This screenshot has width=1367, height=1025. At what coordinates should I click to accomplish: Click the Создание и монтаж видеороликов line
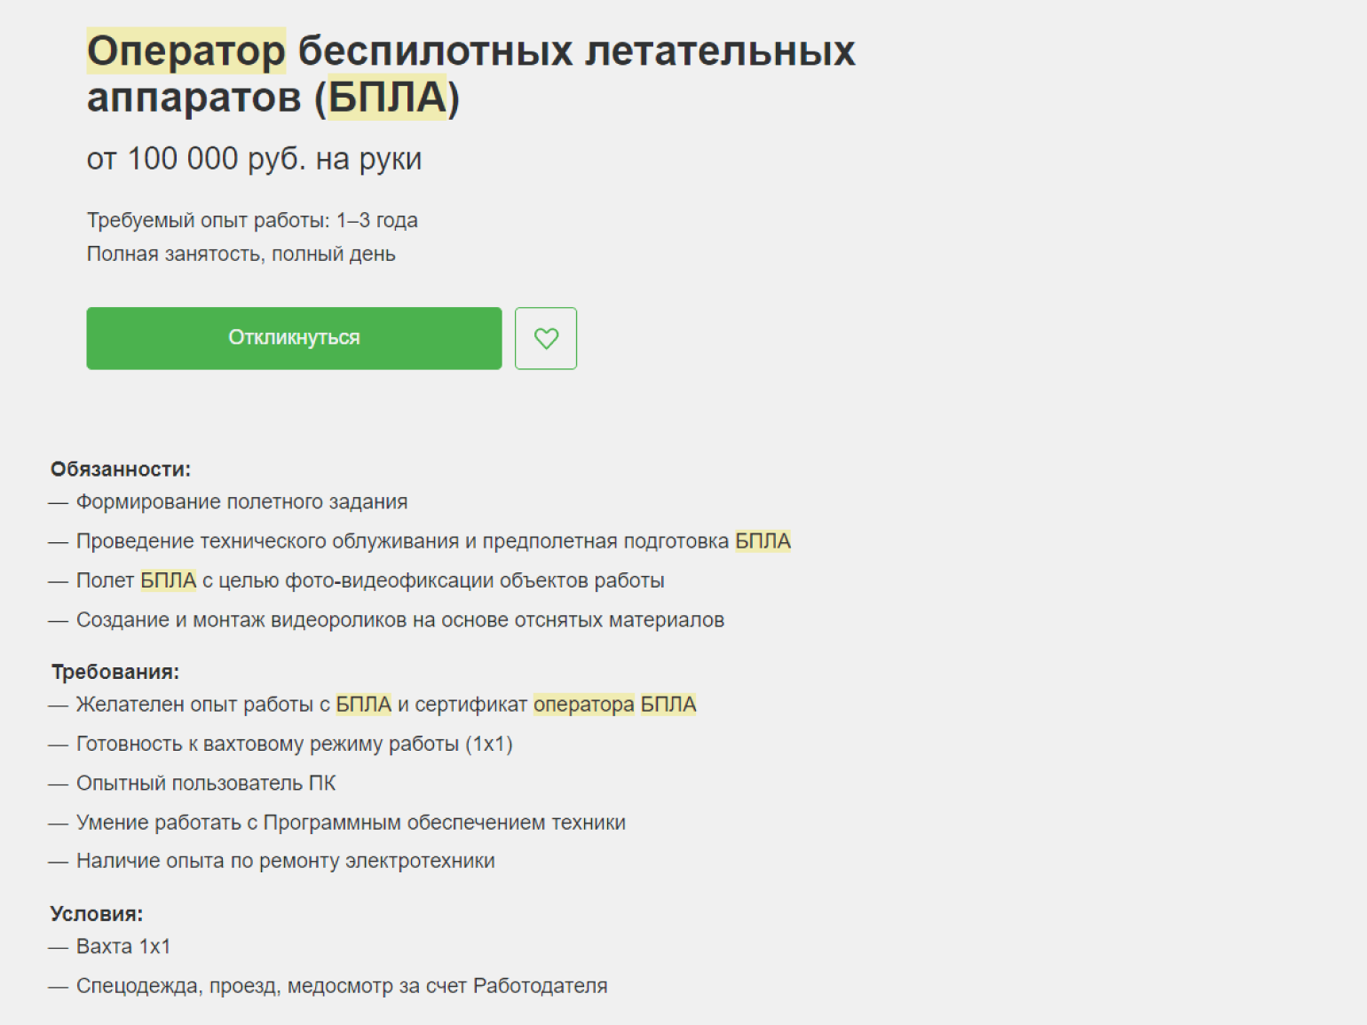click(399, 619)
